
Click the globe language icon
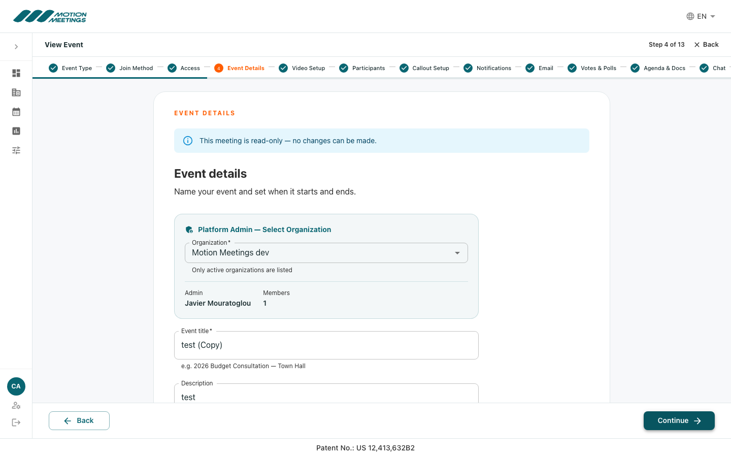690,16
